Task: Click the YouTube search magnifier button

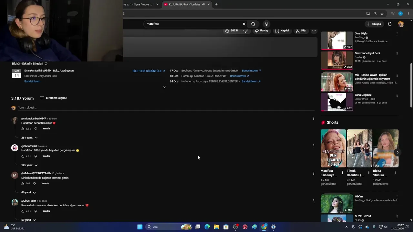Action: click(x=253, y=24)
